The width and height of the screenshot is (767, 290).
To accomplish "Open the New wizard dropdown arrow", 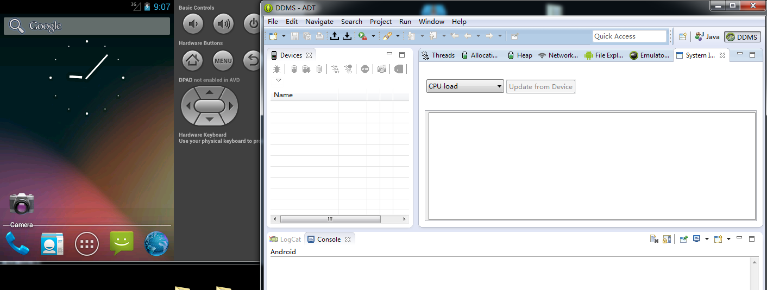I will (284, 36).
